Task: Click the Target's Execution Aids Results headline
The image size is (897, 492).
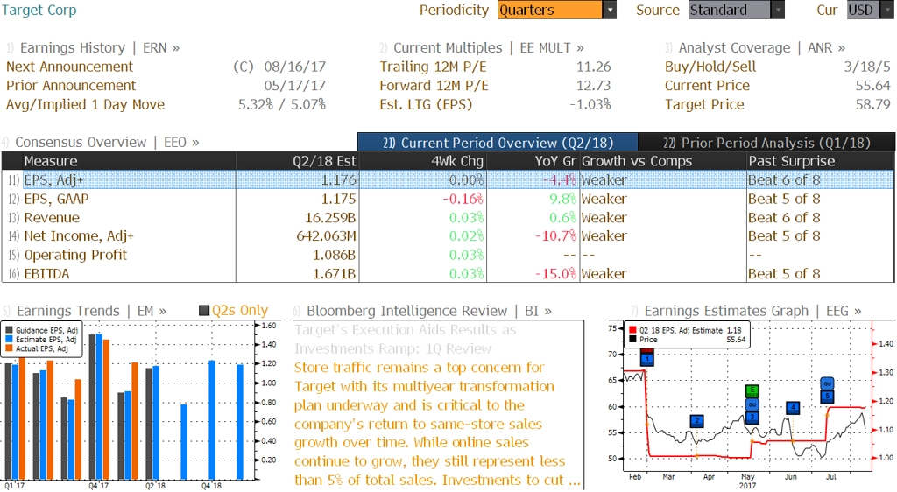Action: click(405, 339)
